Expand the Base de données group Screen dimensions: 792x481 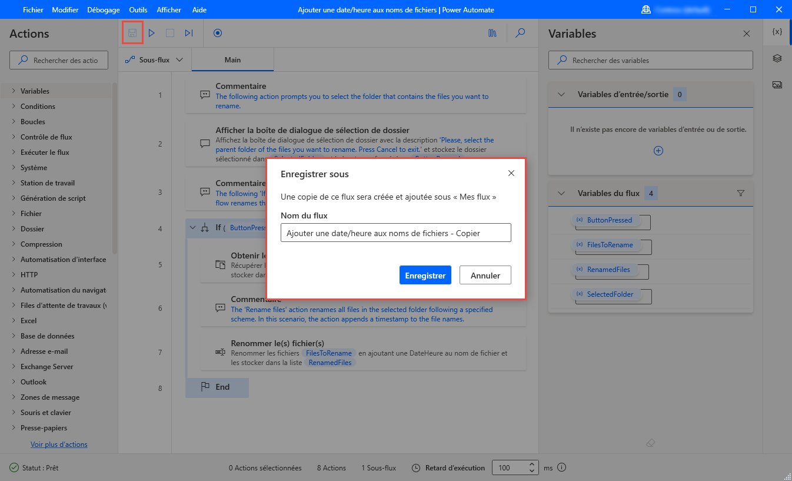tap(14, 336)
